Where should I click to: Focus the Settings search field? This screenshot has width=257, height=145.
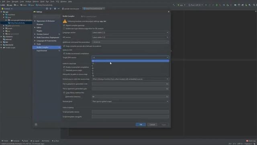[x=47, y=17]
